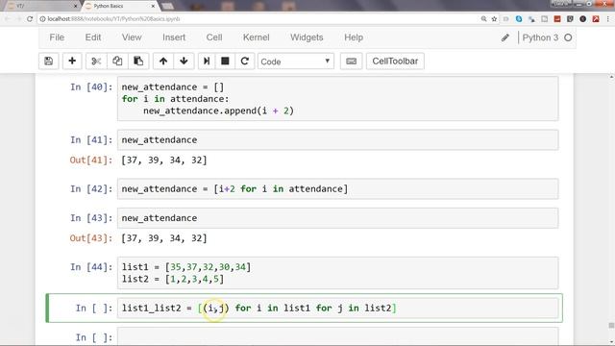Click the page scrollbar up arrow

[611, 77]
